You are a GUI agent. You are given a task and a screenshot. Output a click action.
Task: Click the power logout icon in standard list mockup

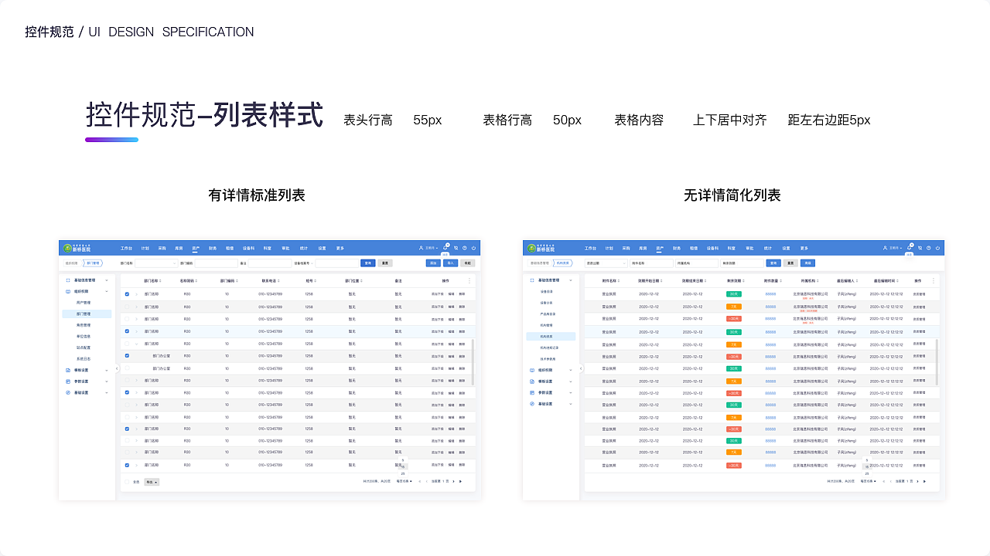pyautogui.click(x=473, y=248)
